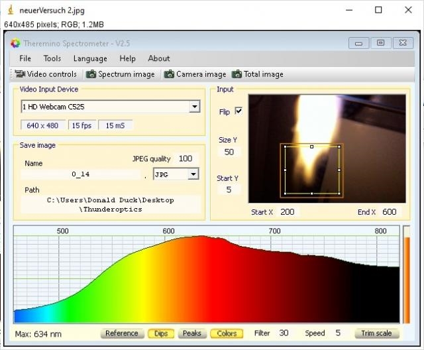Click the Theremino Spectrometer app icon
This screenshot has width=424, height=350.
[16, 43]
